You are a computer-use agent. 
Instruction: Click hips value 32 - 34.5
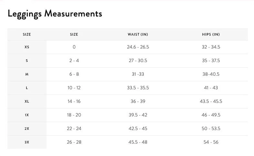pos(211,47)
